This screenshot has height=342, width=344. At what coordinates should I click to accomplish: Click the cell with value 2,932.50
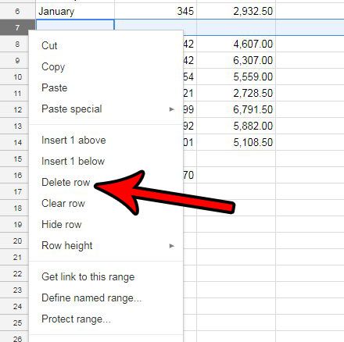click(236, 11)
